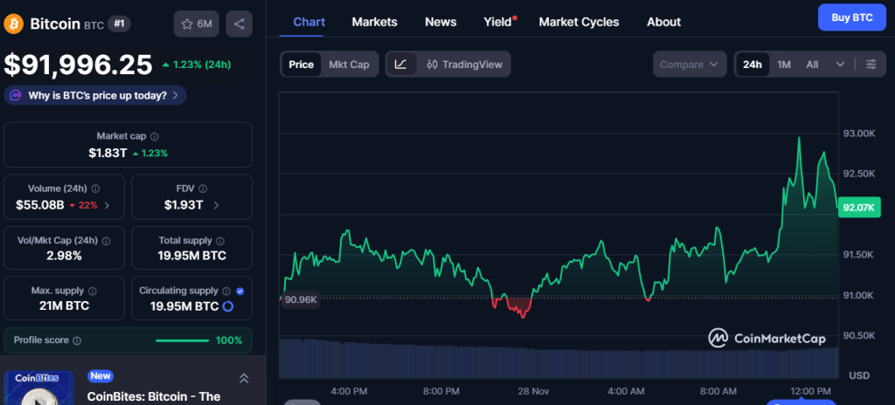Screen dimensions: 895x405
Task: Click the chart settings sliders icon
Action: click(x=871, y=65)
